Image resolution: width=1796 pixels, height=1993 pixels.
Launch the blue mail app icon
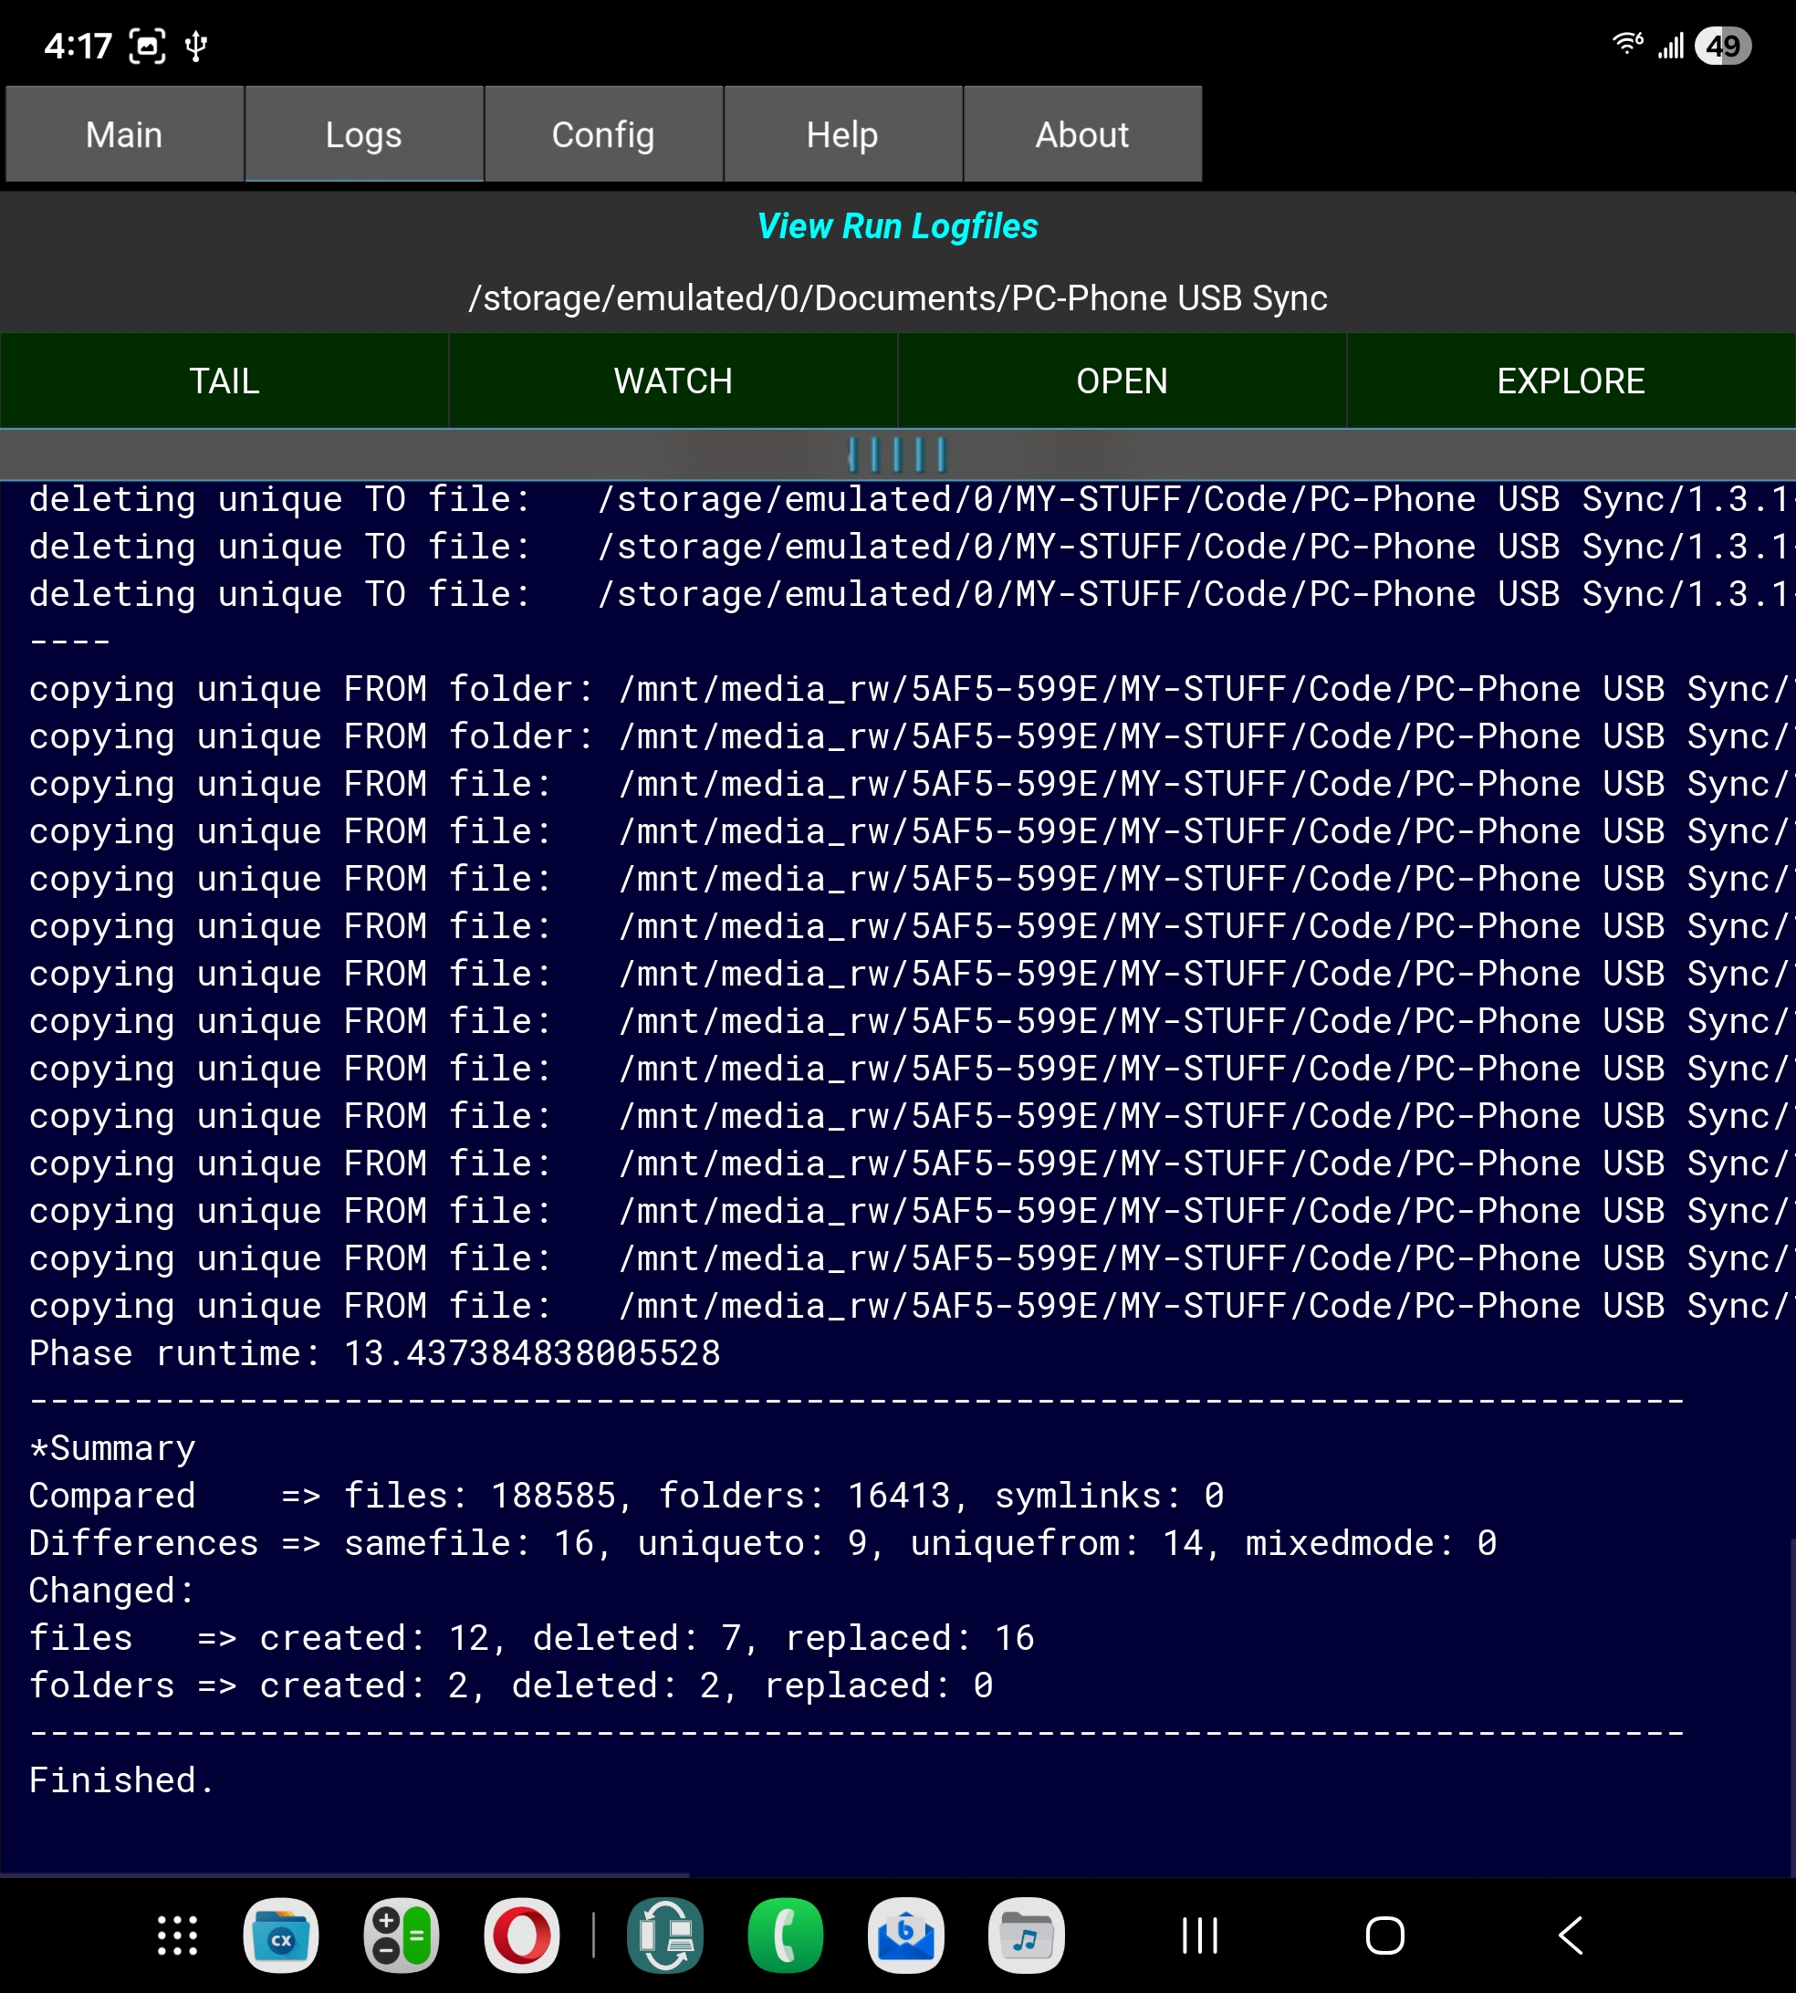[x=906, y=1936]
